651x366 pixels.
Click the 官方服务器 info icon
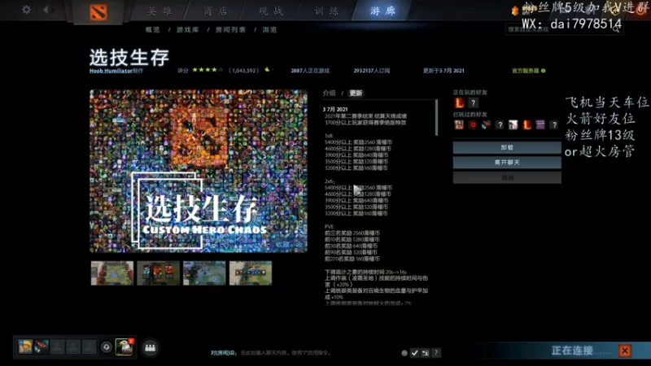(x=543, y=71)
